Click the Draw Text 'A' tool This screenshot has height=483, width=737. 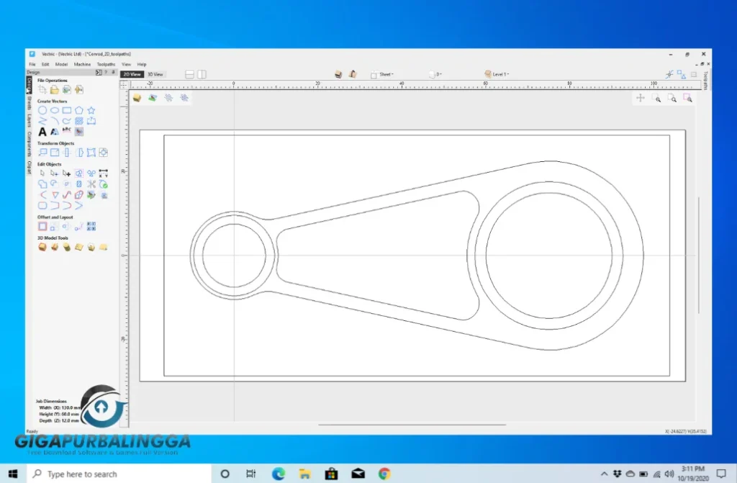(42, 132)
